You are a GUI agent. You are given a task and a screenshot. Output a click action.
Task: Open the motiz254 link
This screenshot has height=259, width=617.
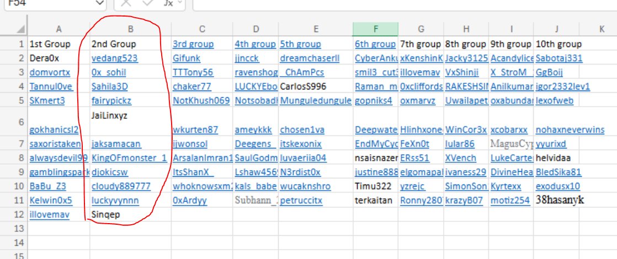(510, 200)
